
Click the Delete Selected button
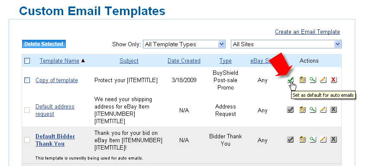click(44, 44)
